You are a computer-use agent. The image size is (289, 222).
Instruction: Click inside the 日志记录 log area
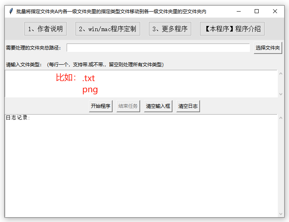pyautogui.click(x=141, y=166)
